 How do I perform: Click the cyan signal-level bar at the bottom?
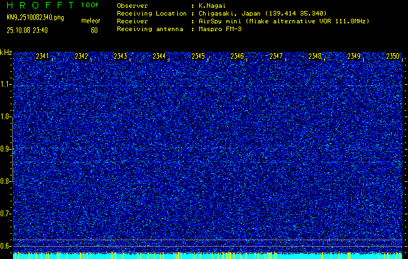coord(208,256)
